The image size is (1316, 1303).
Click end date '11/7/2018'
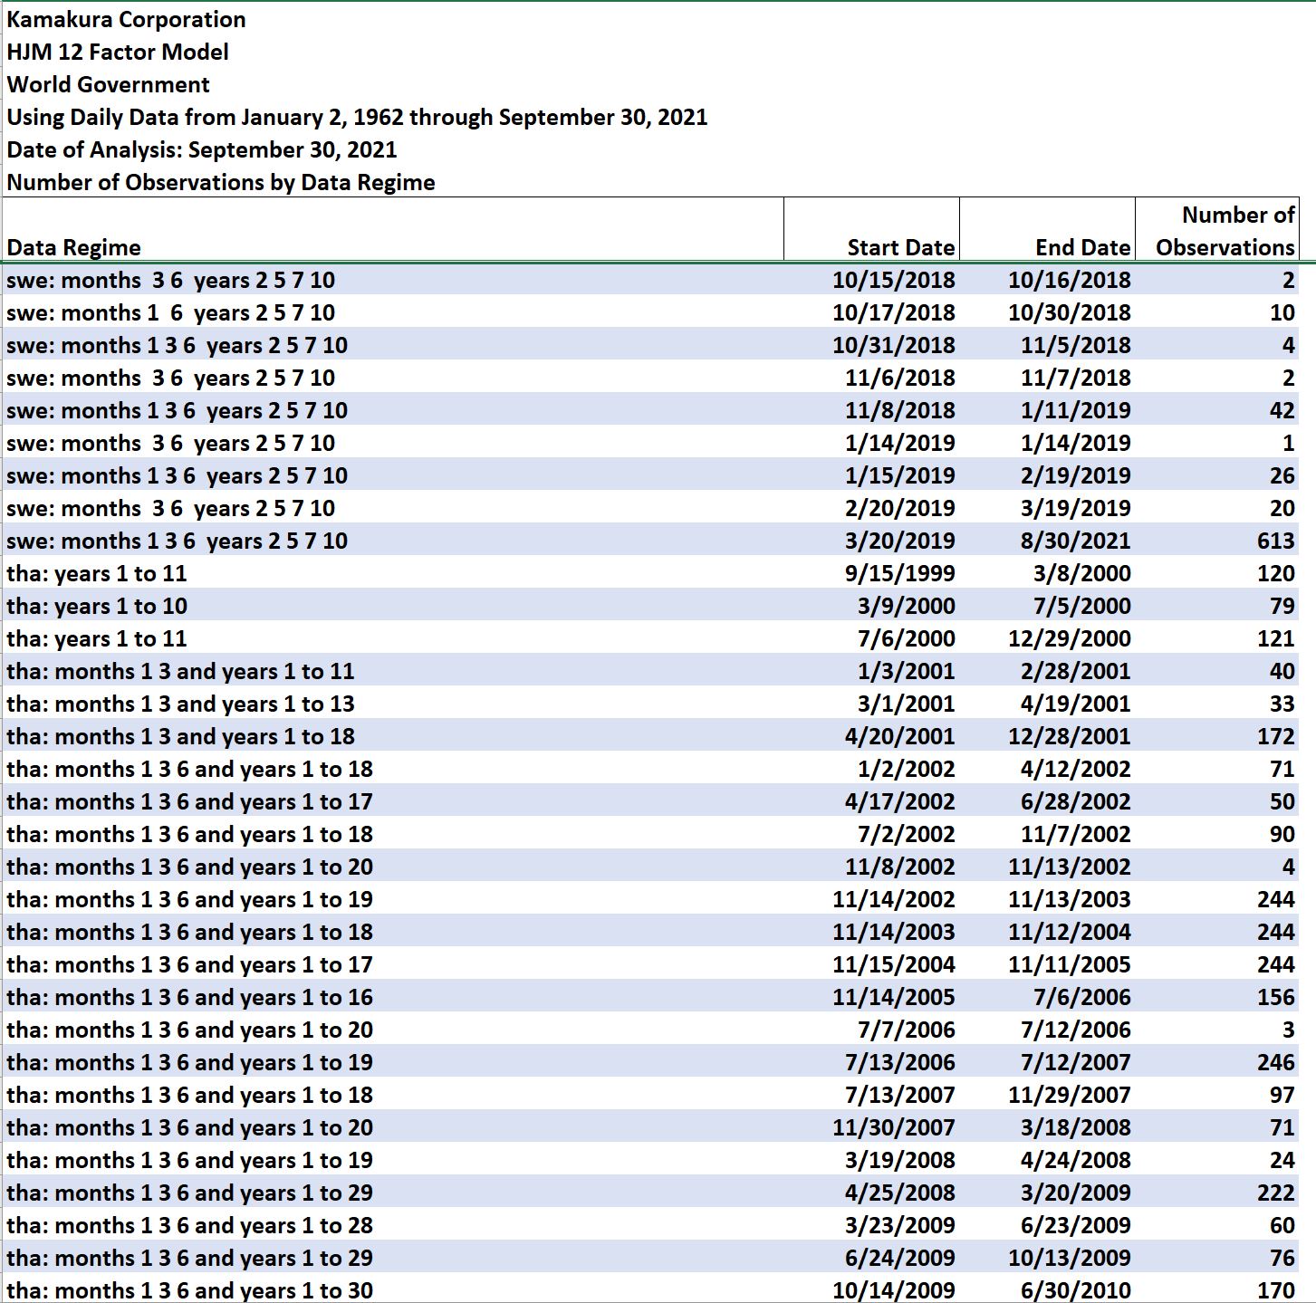click(x=1075, y=378)
